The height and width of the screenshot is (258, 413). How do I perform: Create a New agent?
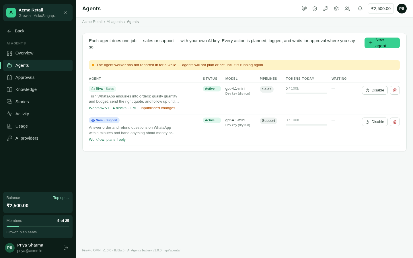(382, 43)
